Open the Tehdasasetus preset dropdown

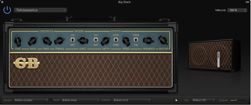pyautogui.click(x=40, y=10)
